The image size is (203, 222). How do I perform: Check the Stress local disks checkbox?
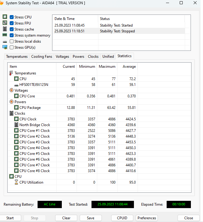point(12,41)
